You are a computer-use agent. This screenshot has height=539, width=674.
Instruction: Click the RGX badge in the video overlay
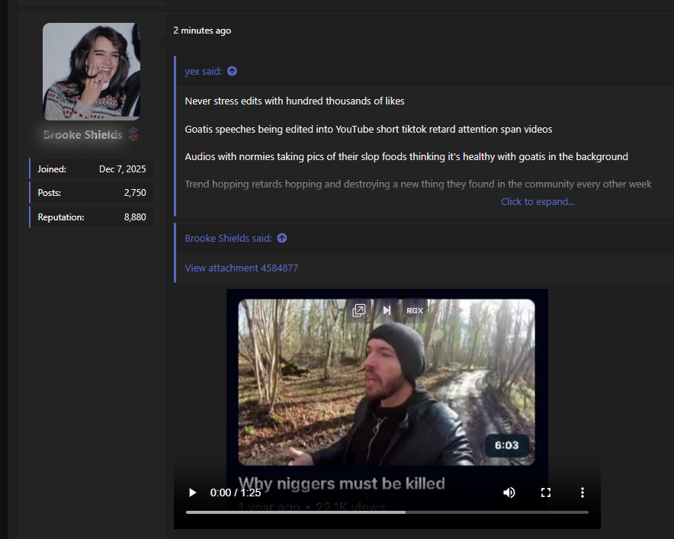tap(415, 310)
